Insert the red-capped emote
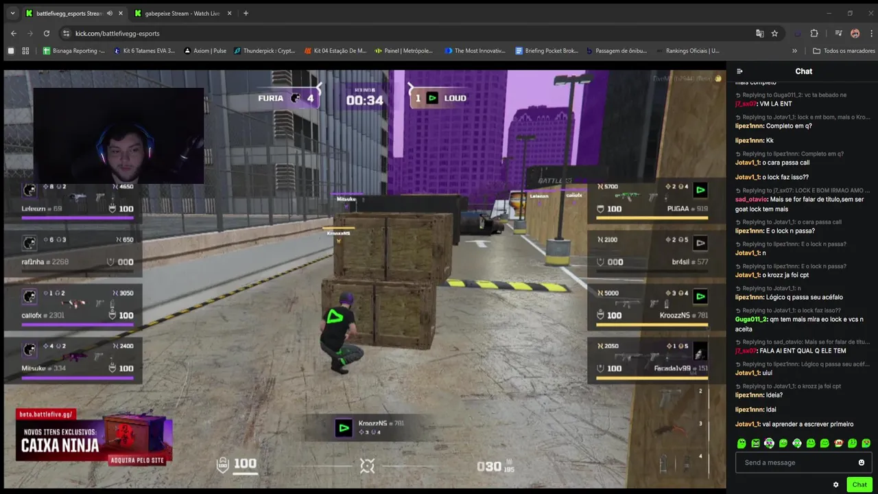 [838, 443]
